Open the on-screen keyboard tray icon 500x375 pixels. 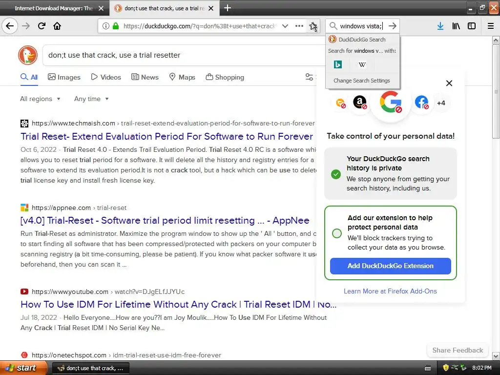click(428, 368)
